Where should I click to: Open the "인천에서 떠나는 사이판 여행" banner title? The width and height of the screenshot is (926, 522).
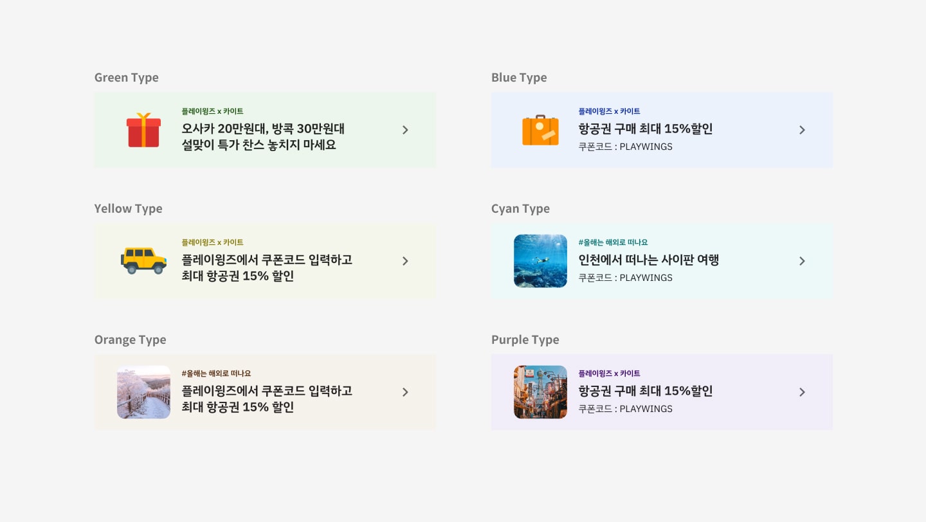click(649, 260)
